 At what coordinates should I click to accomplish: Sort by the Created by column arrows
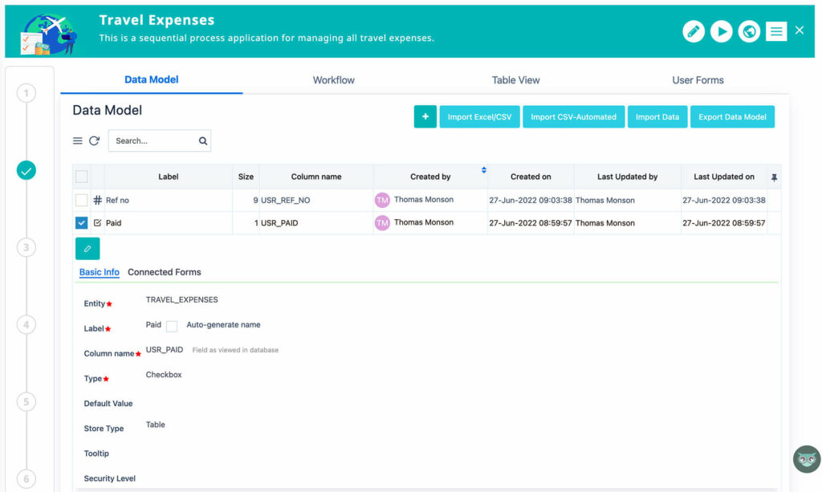click(x=483, y=170)
